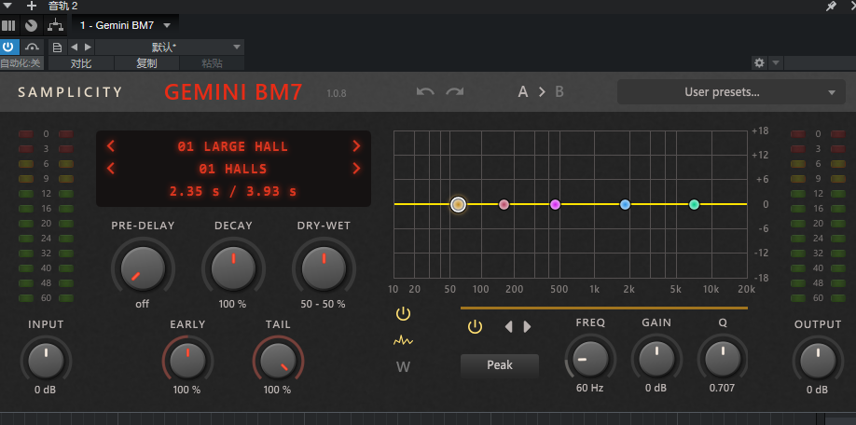This screenshot has height=425, width=856.
Task: Select the orange EQ band node
Action: click(x=459, y=205)
